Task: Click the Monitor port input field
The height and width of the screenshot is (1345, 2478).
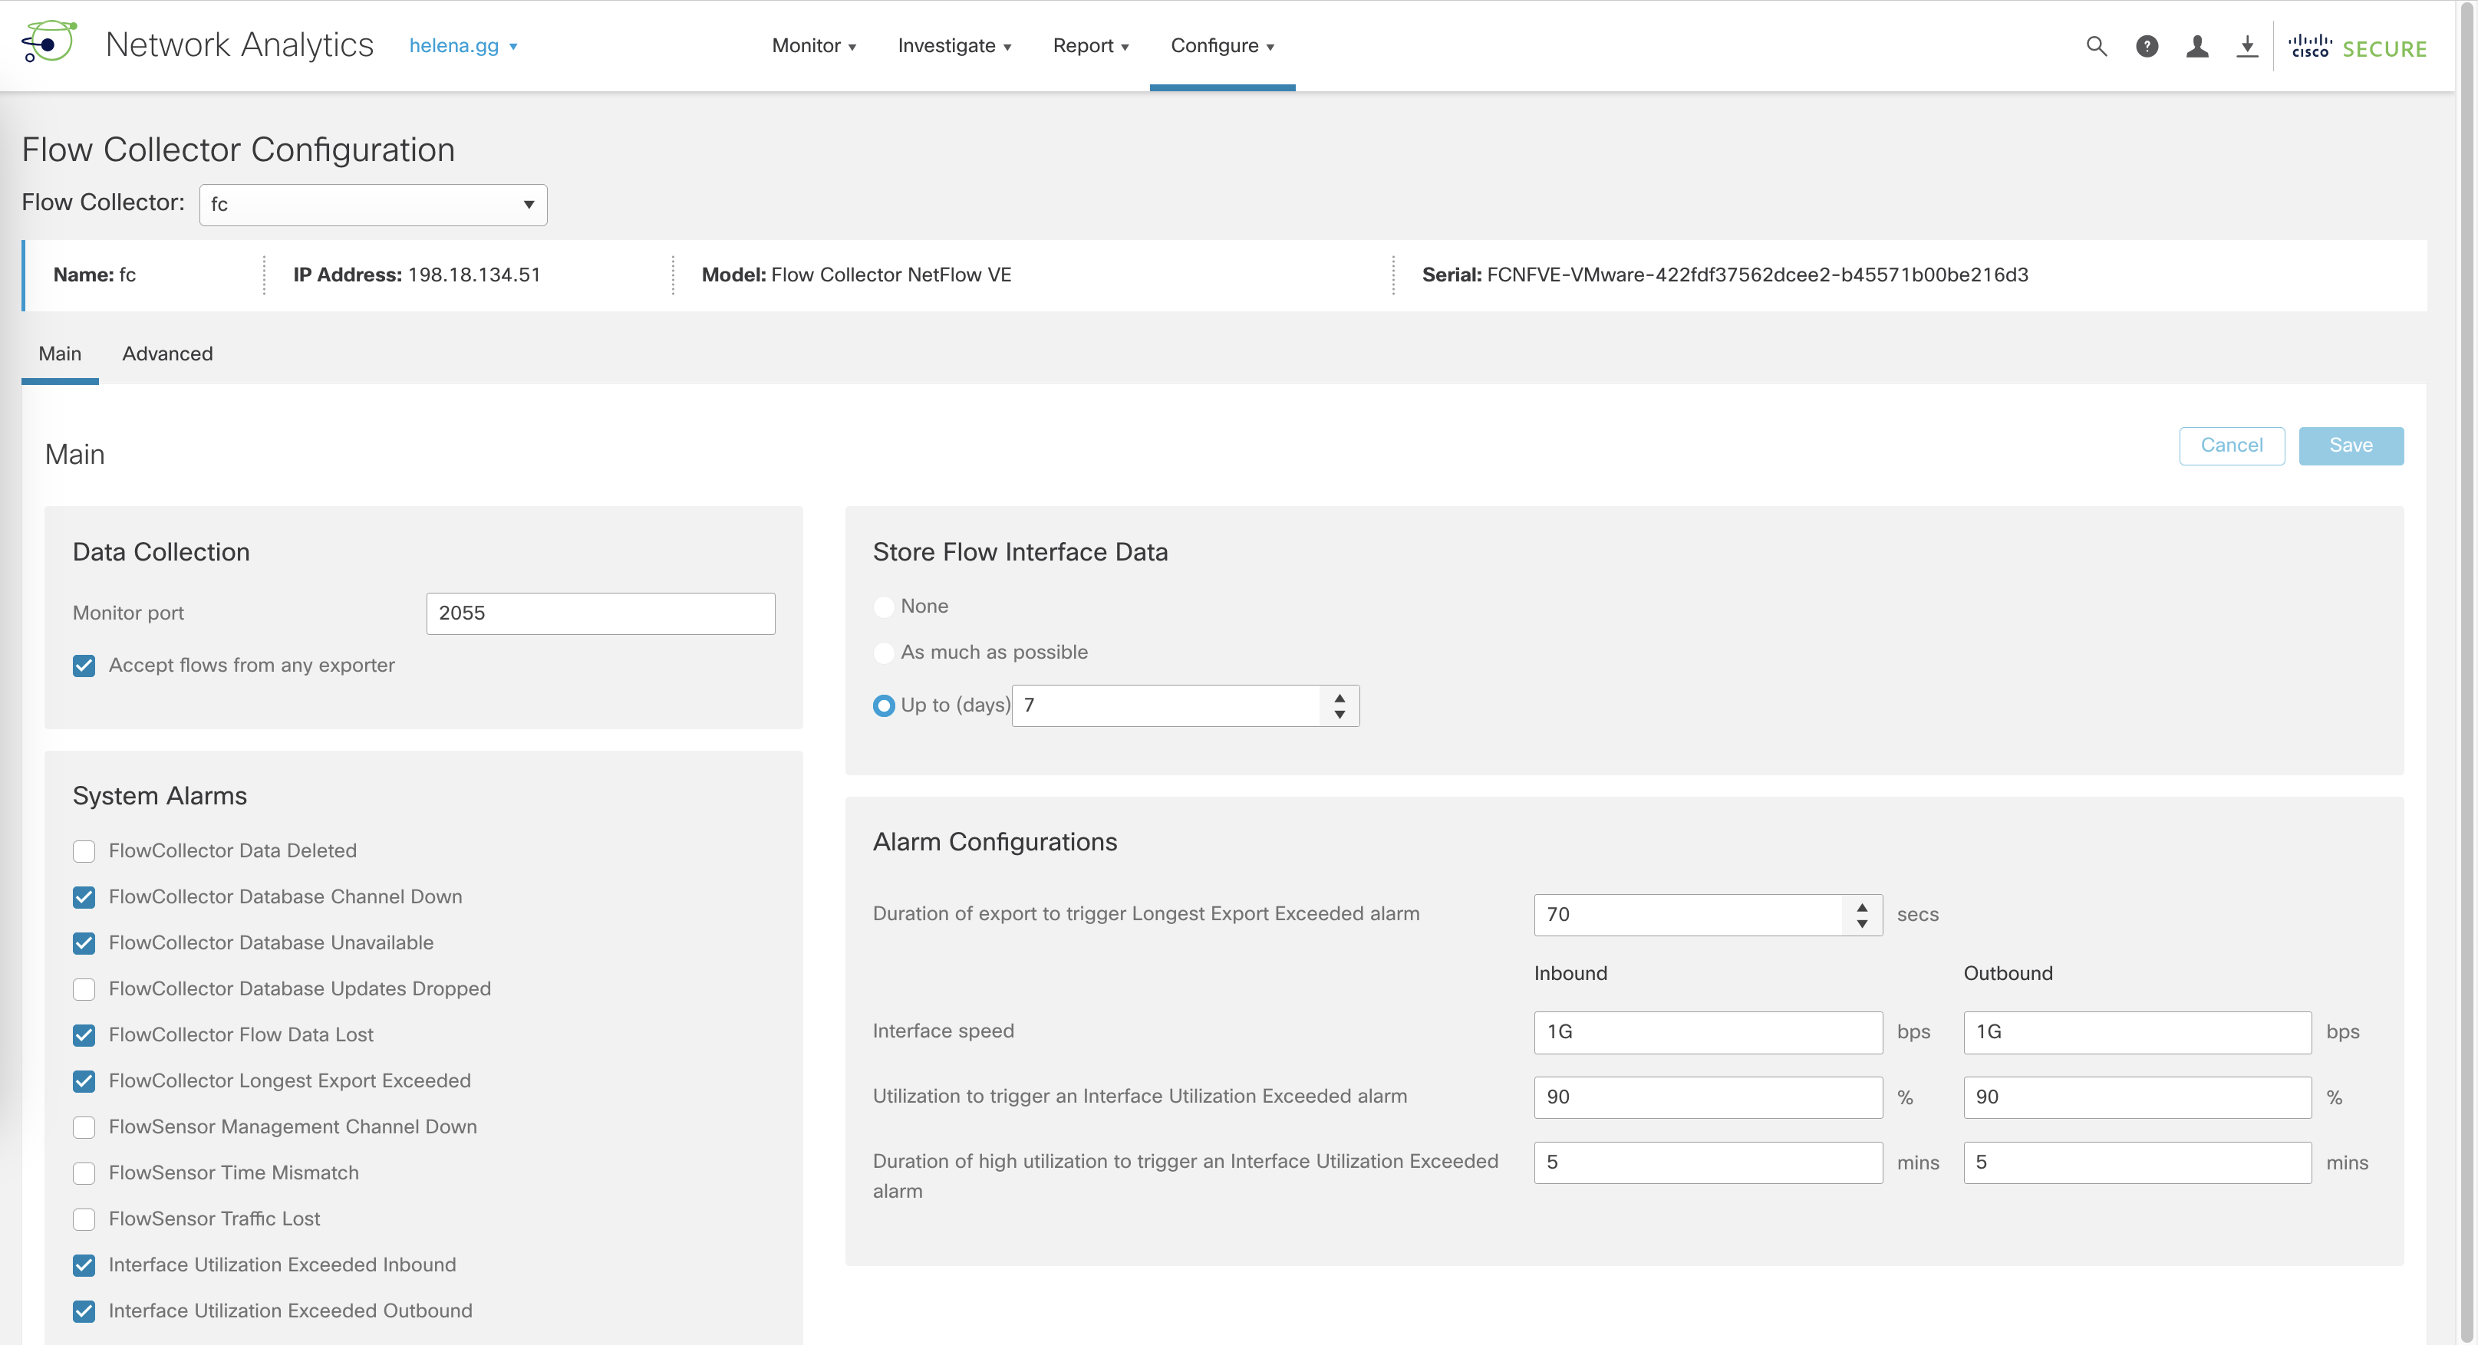Action: tap(600, 613)
